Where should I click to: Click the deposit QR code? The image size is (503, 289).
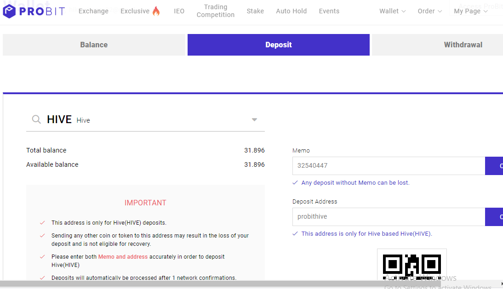(x=412, y=267)
